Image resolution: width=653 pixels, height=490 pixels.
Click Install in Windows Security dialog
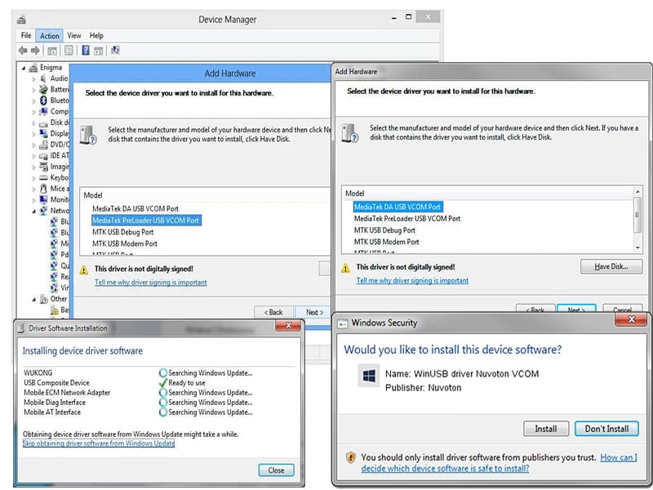point(545,429)
